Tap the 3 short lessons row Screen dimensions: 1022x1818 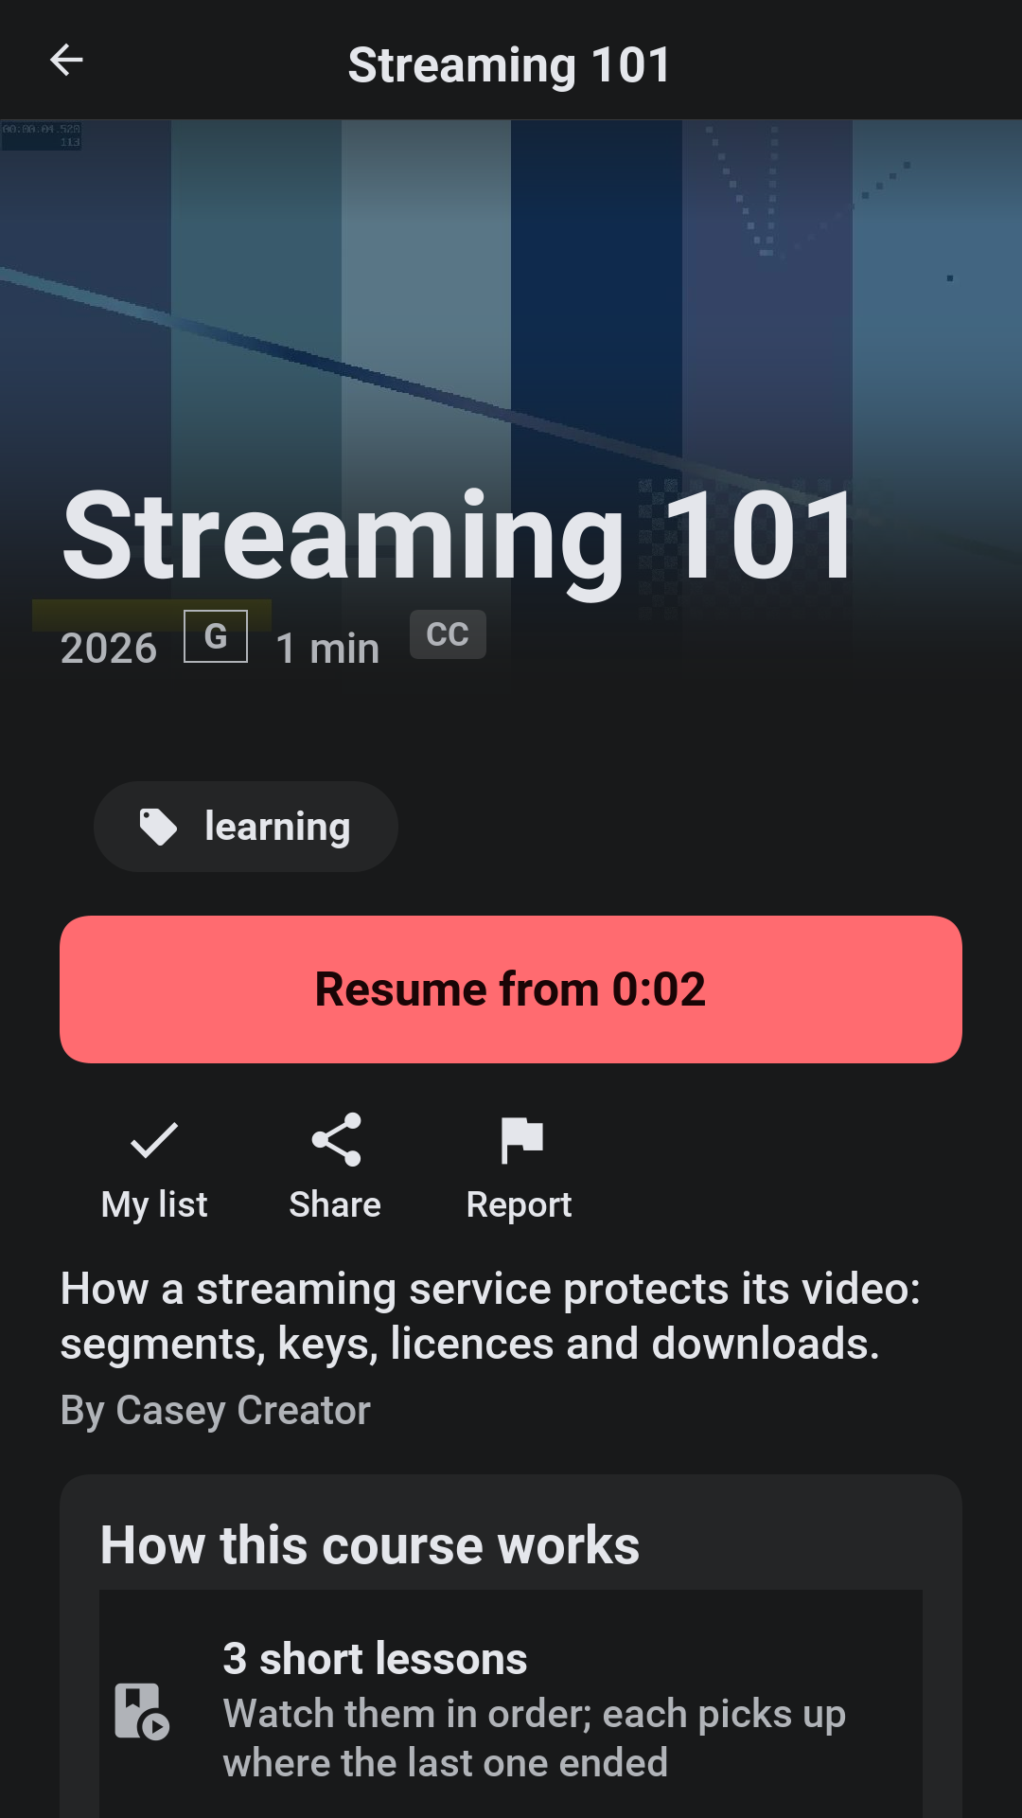[x=511, y=1709]
